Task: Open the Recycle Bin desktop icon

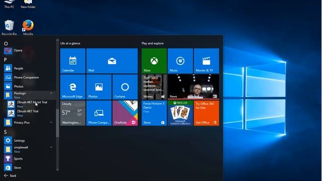Action: 9,28
